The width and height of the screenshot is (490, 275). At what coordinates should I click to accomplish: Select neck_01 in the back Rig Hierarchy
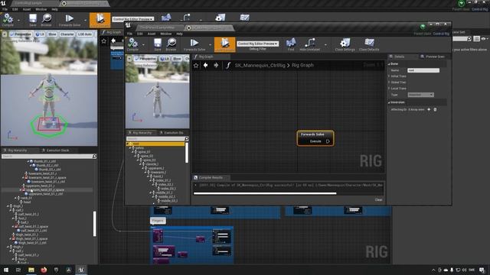[26, 198]
